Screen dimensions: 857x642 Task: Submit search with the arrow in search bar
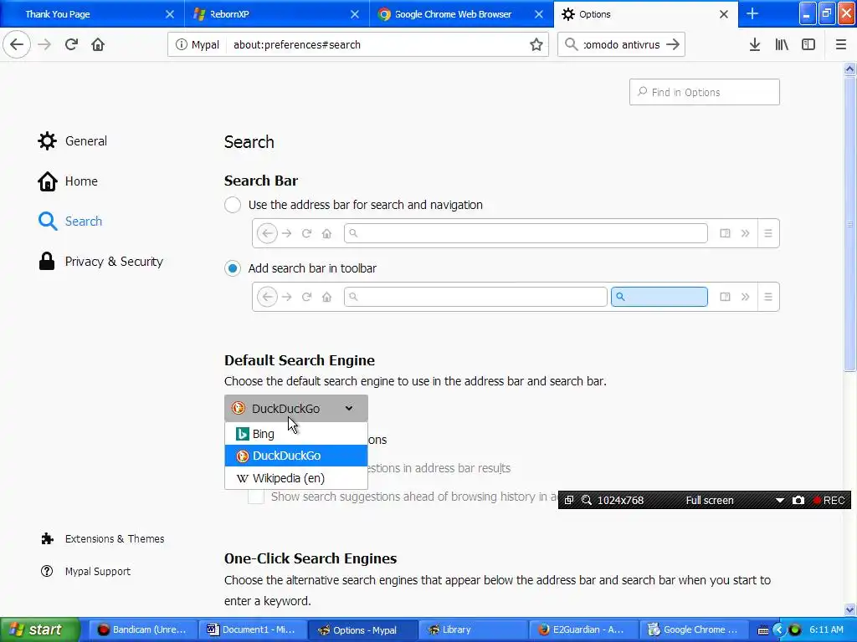(673, 45)
